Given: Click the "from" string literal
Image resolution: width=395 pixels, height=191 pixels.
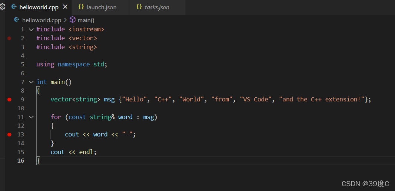Looking at the screenshot, I should click(222, 99).
